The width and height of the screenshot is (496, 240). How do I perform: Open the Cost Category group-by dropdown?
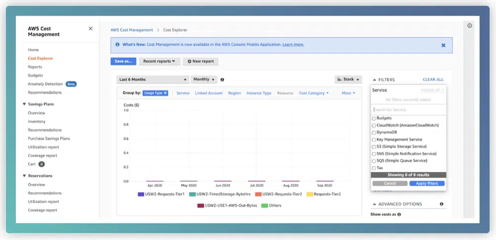pyautogui.click(x=314, y=93)
